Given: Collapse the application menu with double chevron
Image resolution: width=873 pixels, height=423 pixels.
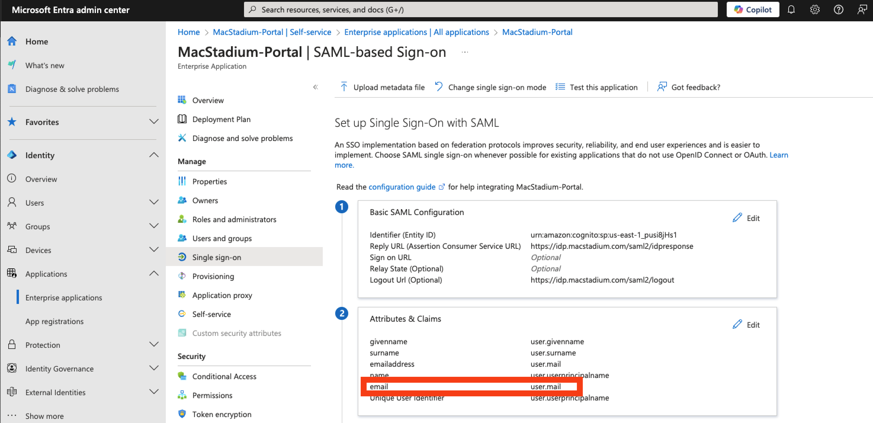Looking at the screenshot, I should (x=315, y=87).
